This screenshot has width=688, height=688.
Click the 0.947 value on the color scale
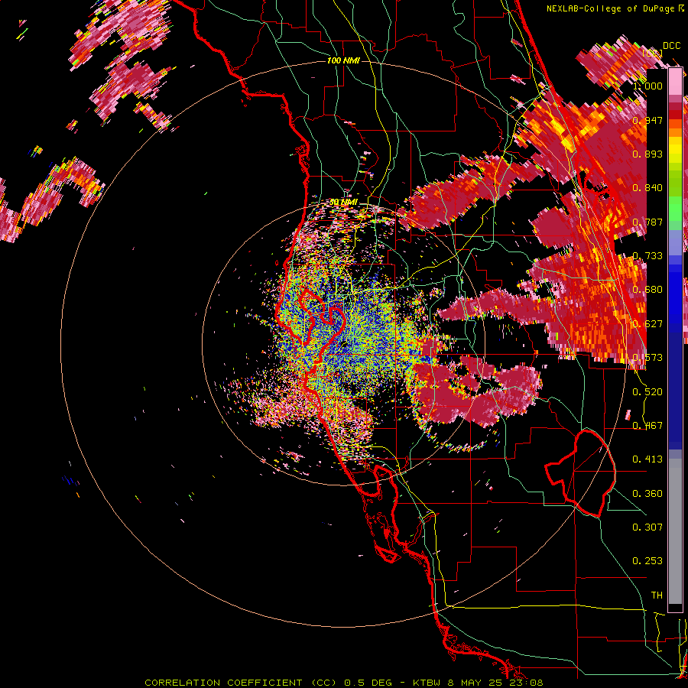pyautogui.click(x=648, y=120)
